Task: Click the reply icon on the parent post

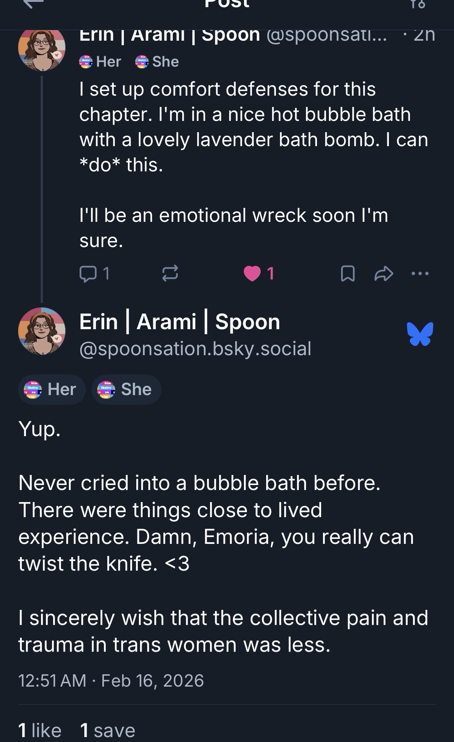Action: click(87, 273)
